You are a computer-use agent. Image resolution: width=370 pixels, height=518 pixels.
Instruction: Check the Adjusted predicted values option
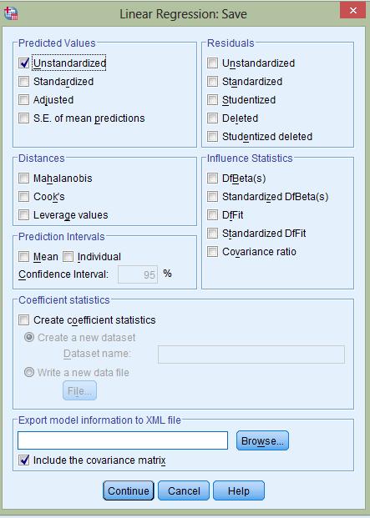click(24, 100)
